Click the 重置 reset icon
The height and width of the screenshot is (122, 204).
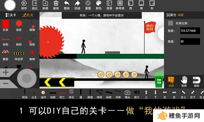(x=88, y=3)
